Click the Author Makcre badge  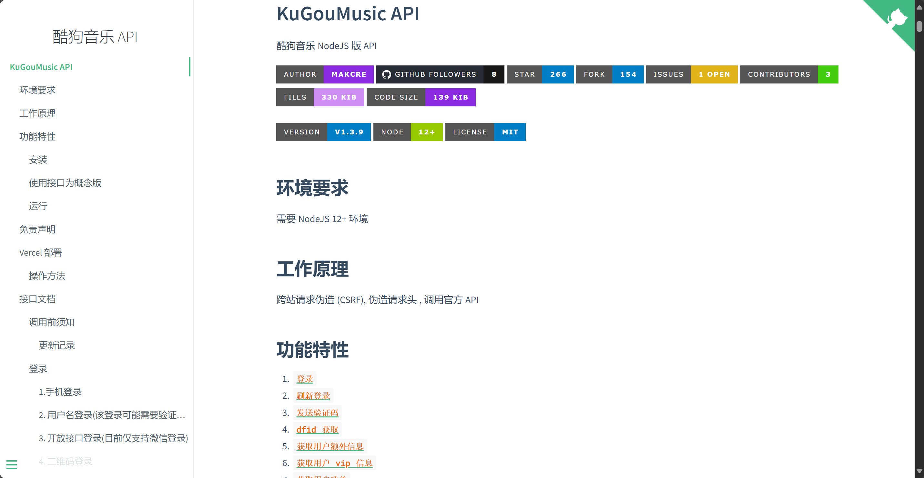pyautogui.click(x=324, y=74)
